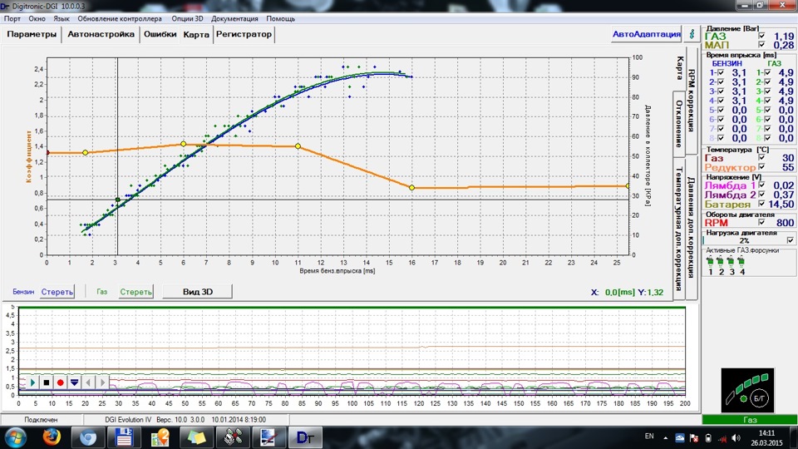Click active gas injector icon 2
This screenshot has width=798, height=449.
[x=721, y=262]
